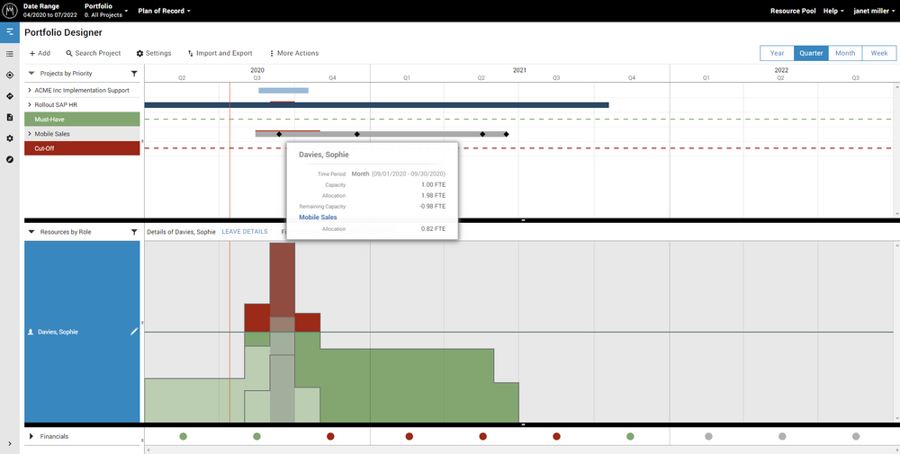Click the green Must-Have priority bar
Viewport: 900px width, 454px height.
pos(82,120)
